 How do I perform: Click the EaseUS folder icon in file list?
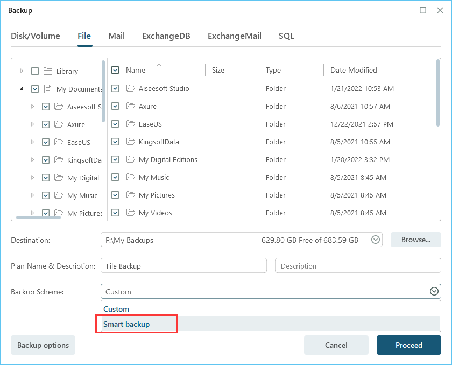[x=130, y=124]
